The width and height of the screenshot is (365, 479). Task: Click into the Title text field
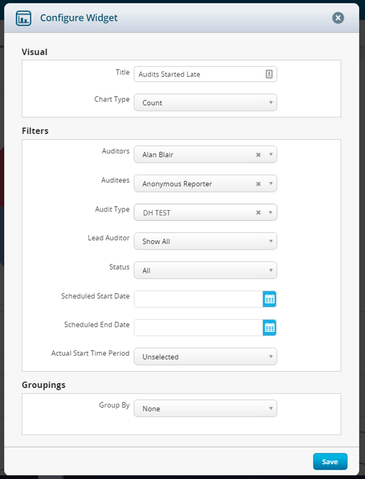tap(200, 74)
